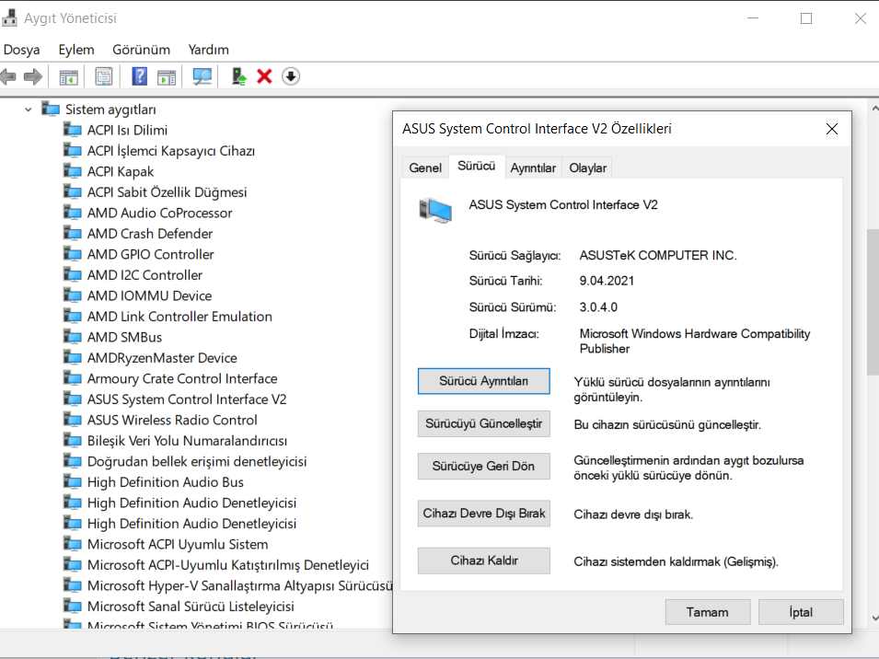The image size is (879, 659).
Task: Click the Forward arrow in the toolbar
Action: [33, 76]
